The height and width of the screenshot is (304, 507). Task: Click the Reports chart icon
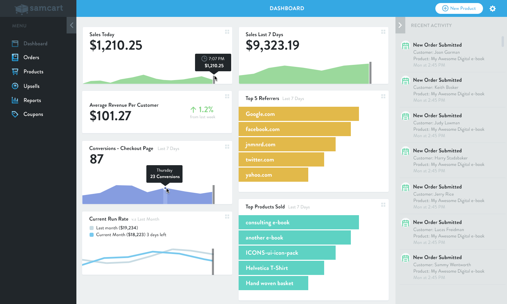[15, 100]
